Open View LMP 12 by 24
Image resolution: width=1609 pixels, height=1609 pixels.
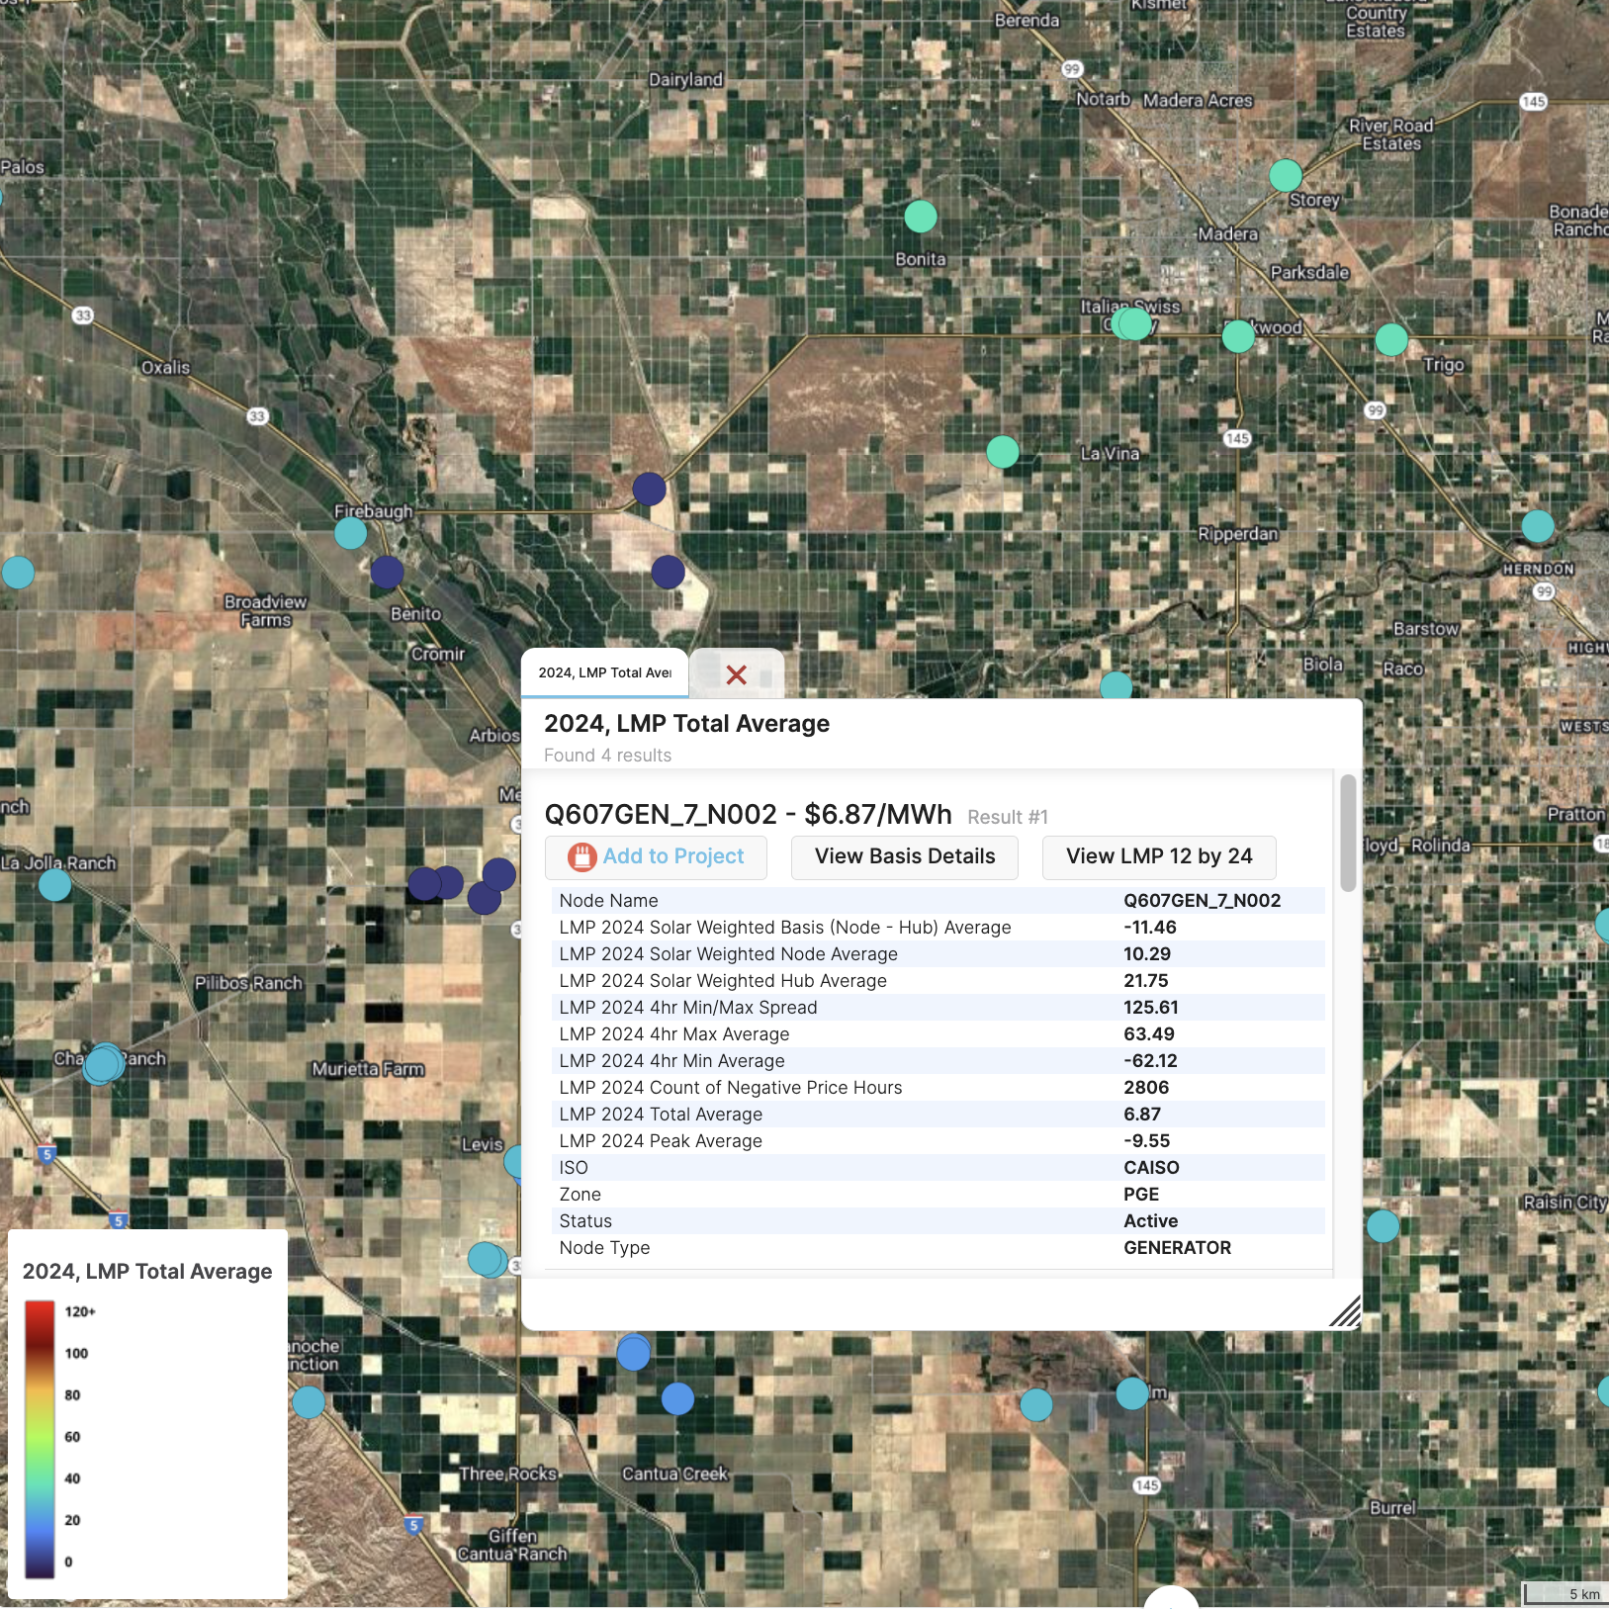[1158, 856]
